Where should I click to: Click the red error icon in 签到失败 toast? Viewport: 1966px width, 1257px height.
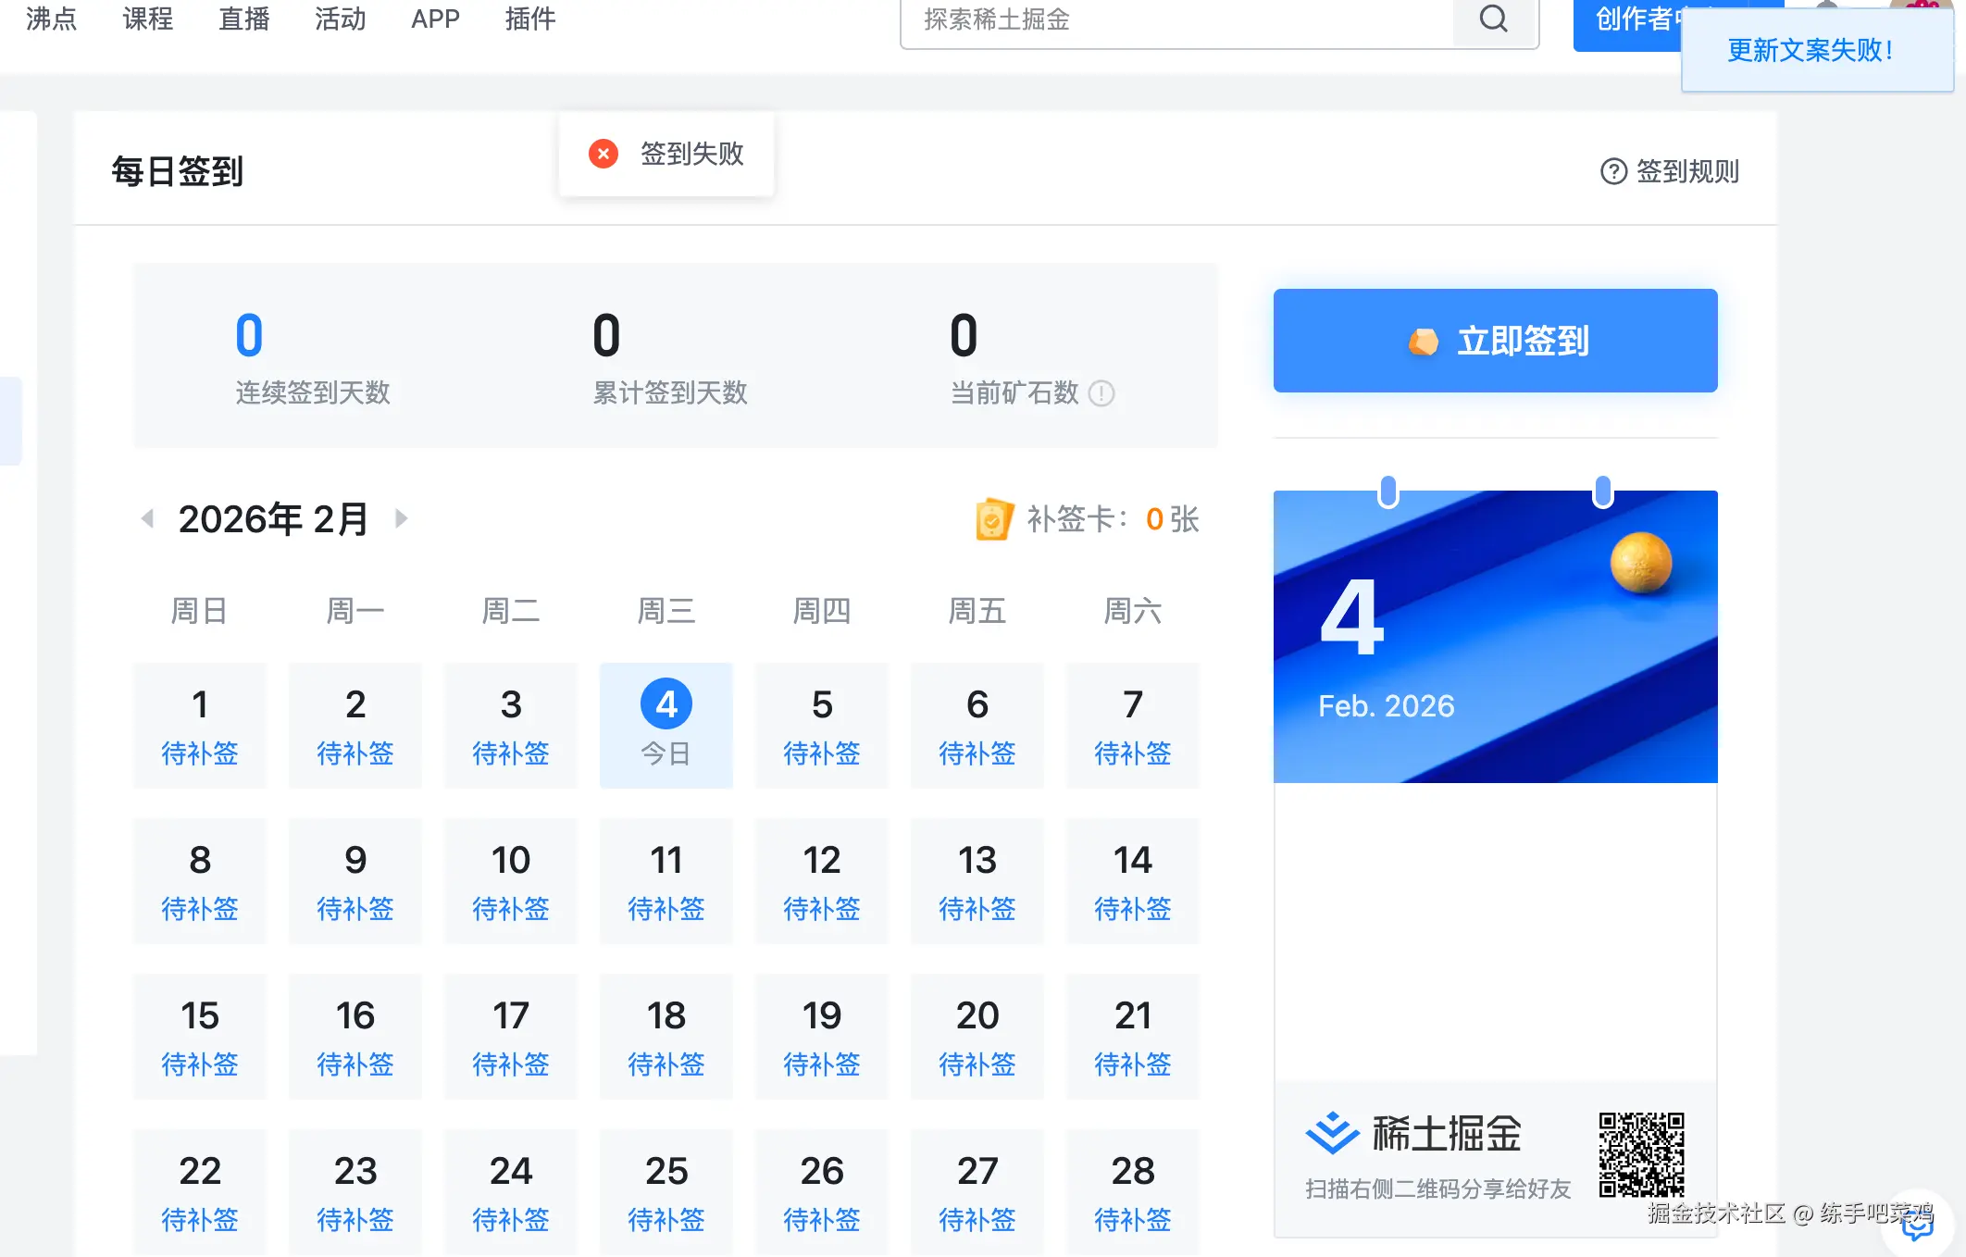[603, 154]
